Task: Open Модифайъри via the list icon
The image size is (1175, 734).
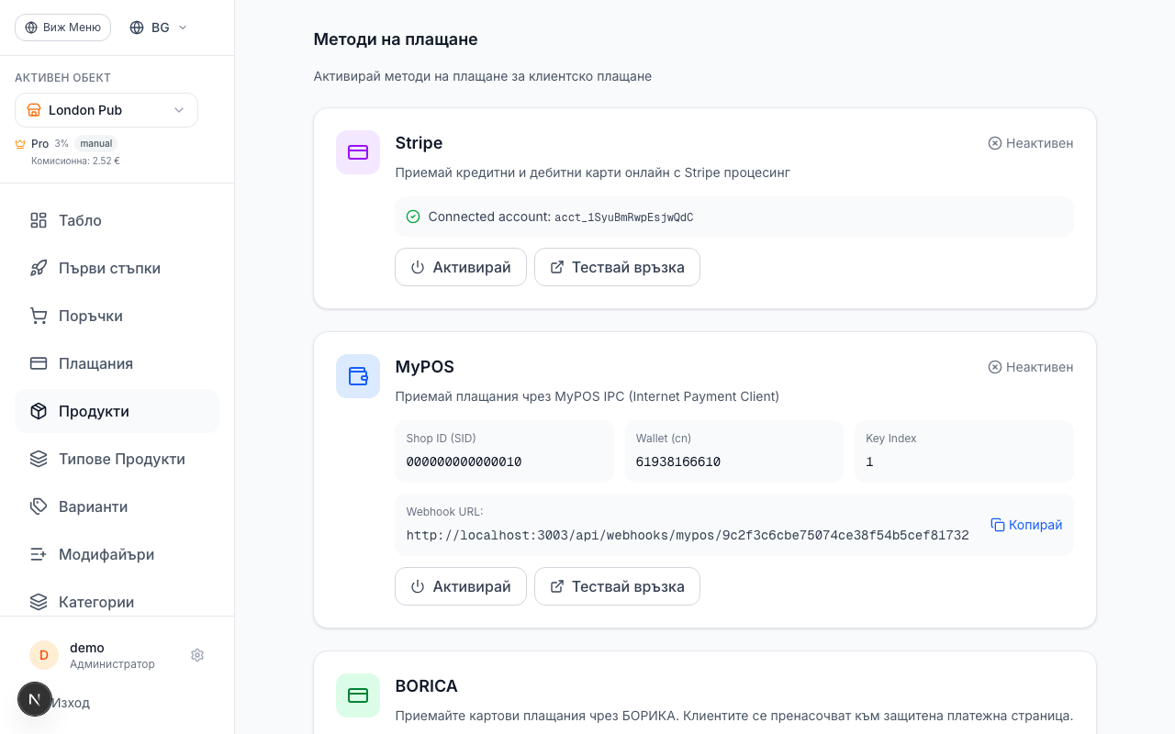Action: point(38,554)
